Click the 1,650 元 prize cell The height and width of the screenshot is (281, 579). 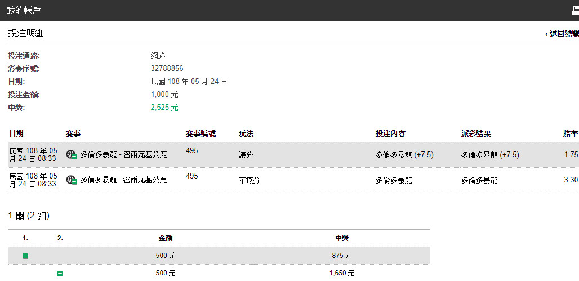coord(342,273)
